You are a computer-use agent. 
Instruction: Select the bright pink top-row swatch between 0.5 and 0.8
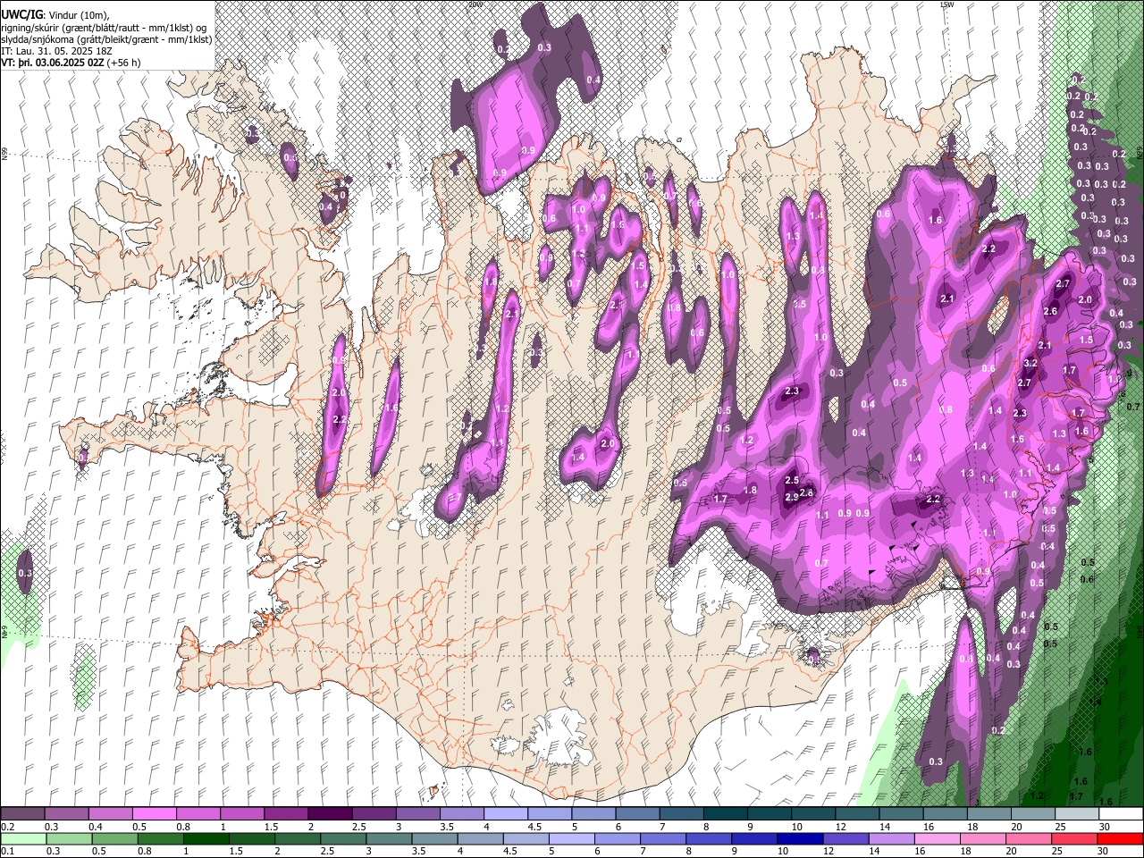point(154,814)
